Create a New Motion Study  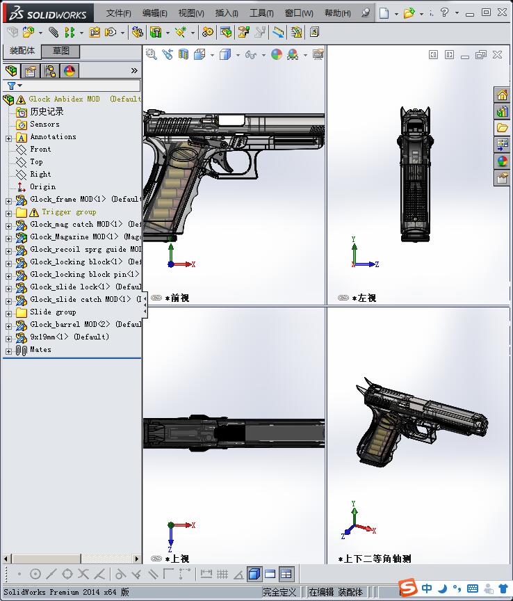click(208, 32)
